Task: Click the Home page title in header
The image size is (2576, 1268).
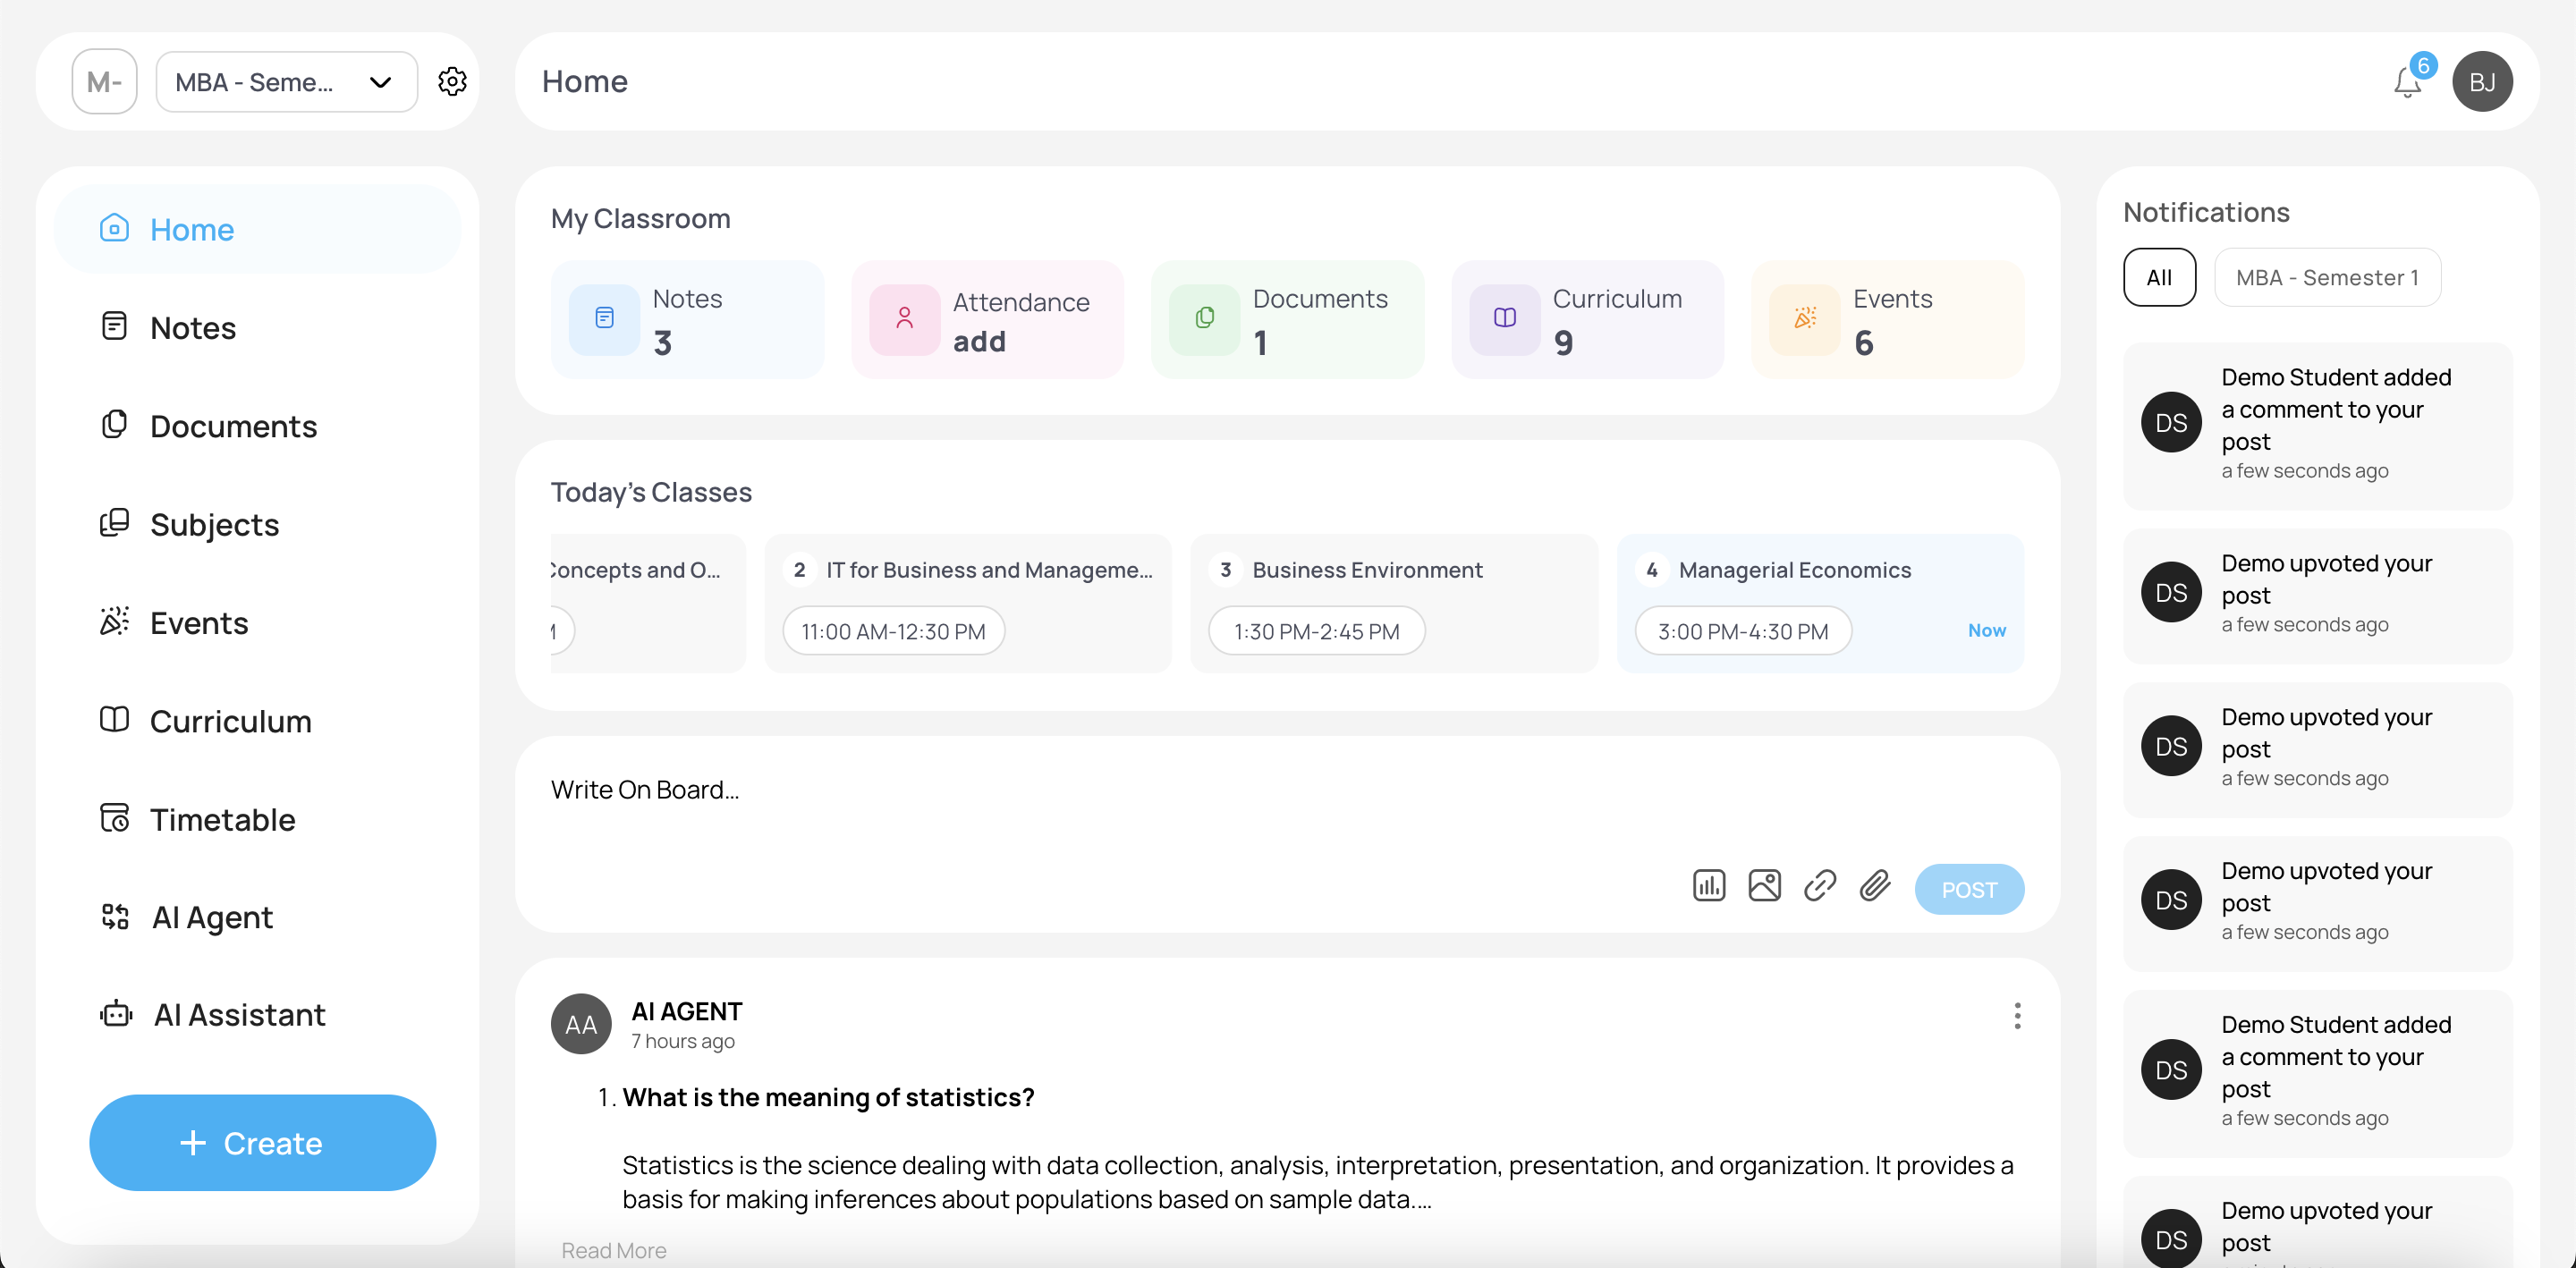Action: point(585,81)
